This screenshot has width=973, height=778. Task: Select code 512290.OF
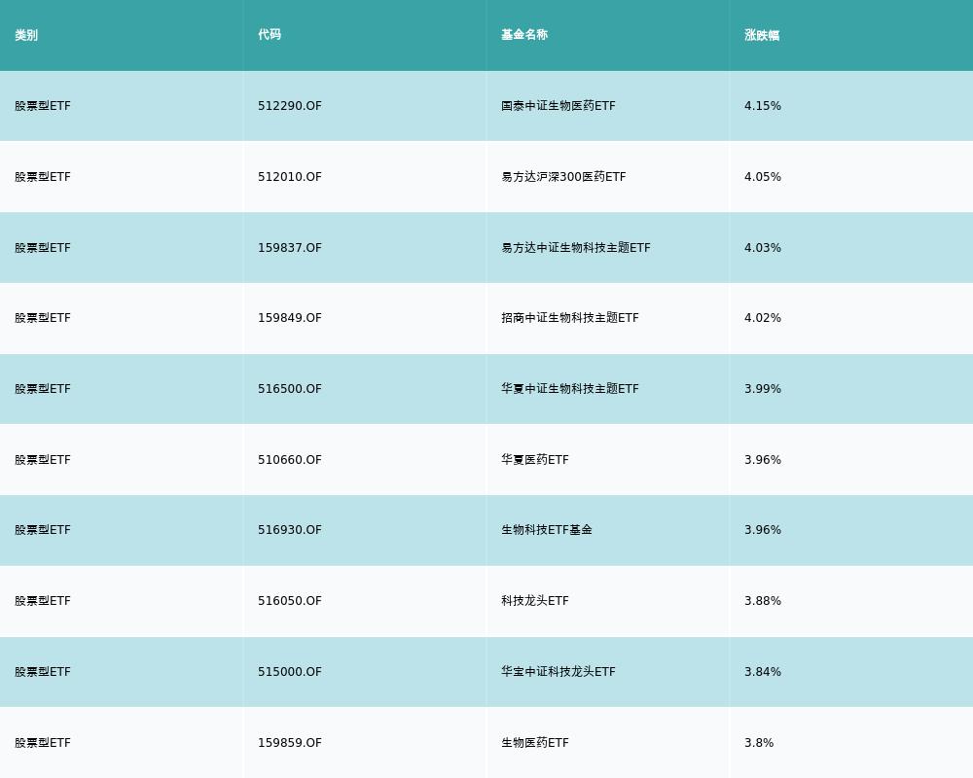pos(290,105)
